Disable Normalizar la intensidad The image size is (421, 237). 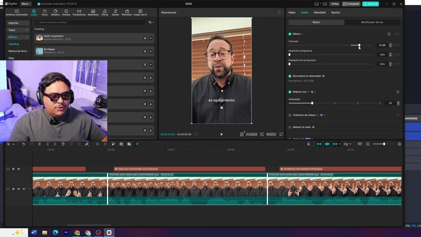[x=290, y=76]
